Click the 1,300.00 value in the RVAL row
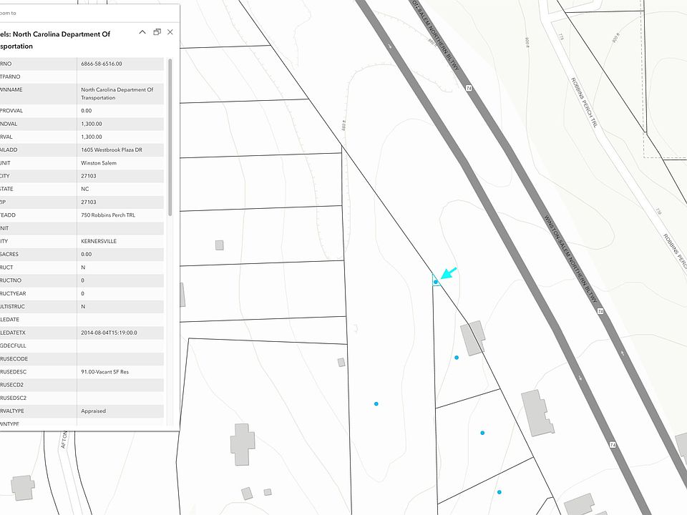 coord(92,137)
